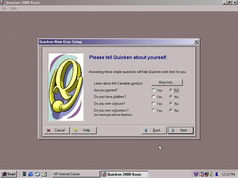Cancel the New User Setup wizard
Image resolution: width=238 pixels, height=178 pixels.
(x=57, y=130)
